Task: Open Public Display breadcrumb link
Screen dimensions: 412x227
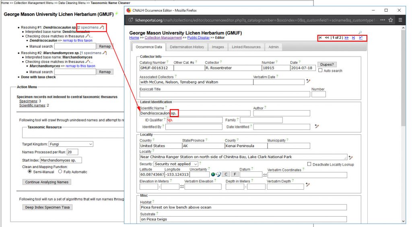Action: point(198,38)
